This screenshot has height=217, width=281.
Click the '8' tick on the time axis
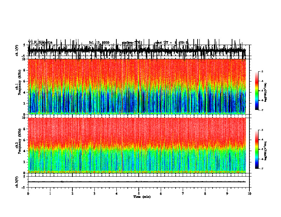[x=205, y=194]
